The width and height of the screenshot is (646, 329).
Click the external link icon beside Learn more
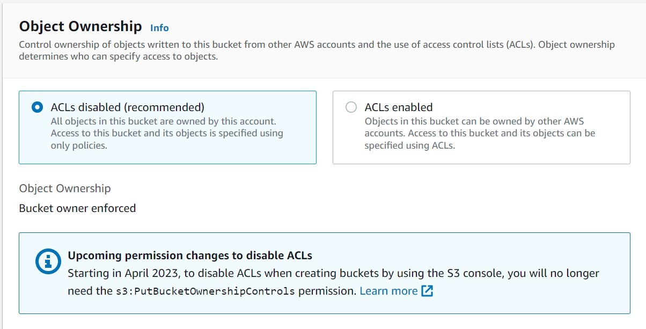pyautogui.click(x=427, y=290)
